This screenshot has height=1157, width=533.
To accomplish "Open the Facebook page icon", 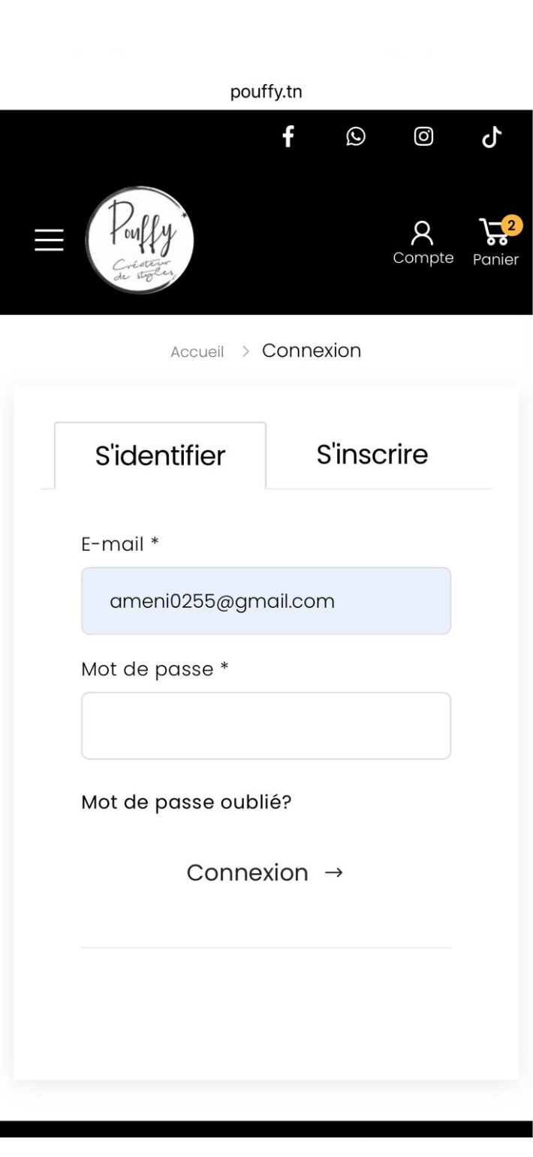I will [x=288, y=137].
